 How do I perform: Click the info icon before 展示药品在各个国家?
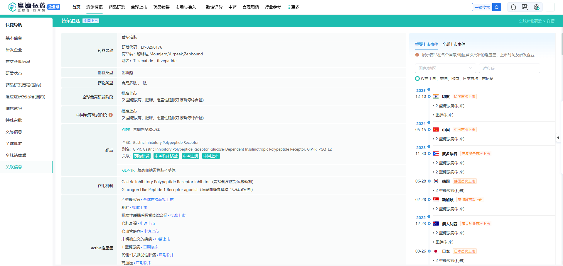417,55
